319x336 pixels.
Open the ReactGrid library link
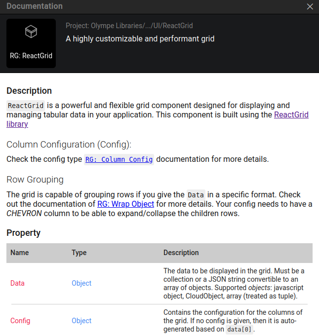tap(291, 114)
